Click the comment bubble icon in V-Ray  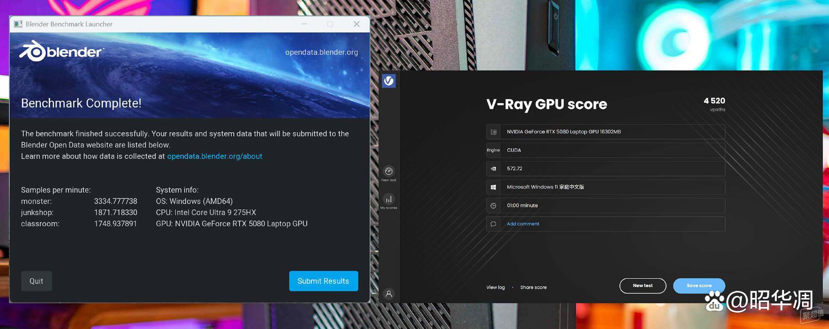[x=494, y=224]
